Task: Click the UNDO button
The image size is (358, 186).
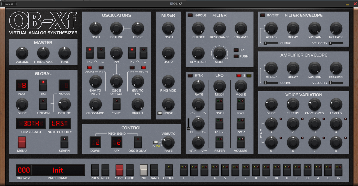Action: (x=130, y=170)
